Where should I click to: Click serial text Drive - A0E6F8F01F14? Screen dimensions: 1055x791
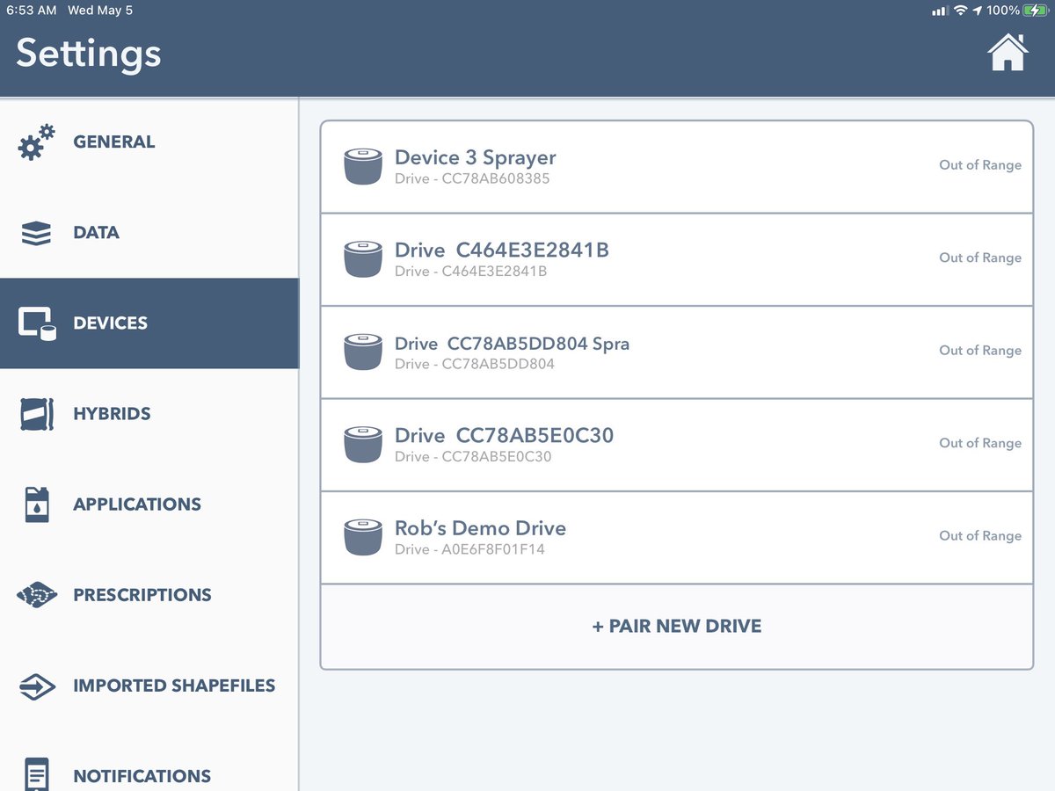tap(469, 549)
